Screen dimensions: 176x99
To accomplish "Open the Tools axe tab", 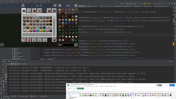I will 34,40.
